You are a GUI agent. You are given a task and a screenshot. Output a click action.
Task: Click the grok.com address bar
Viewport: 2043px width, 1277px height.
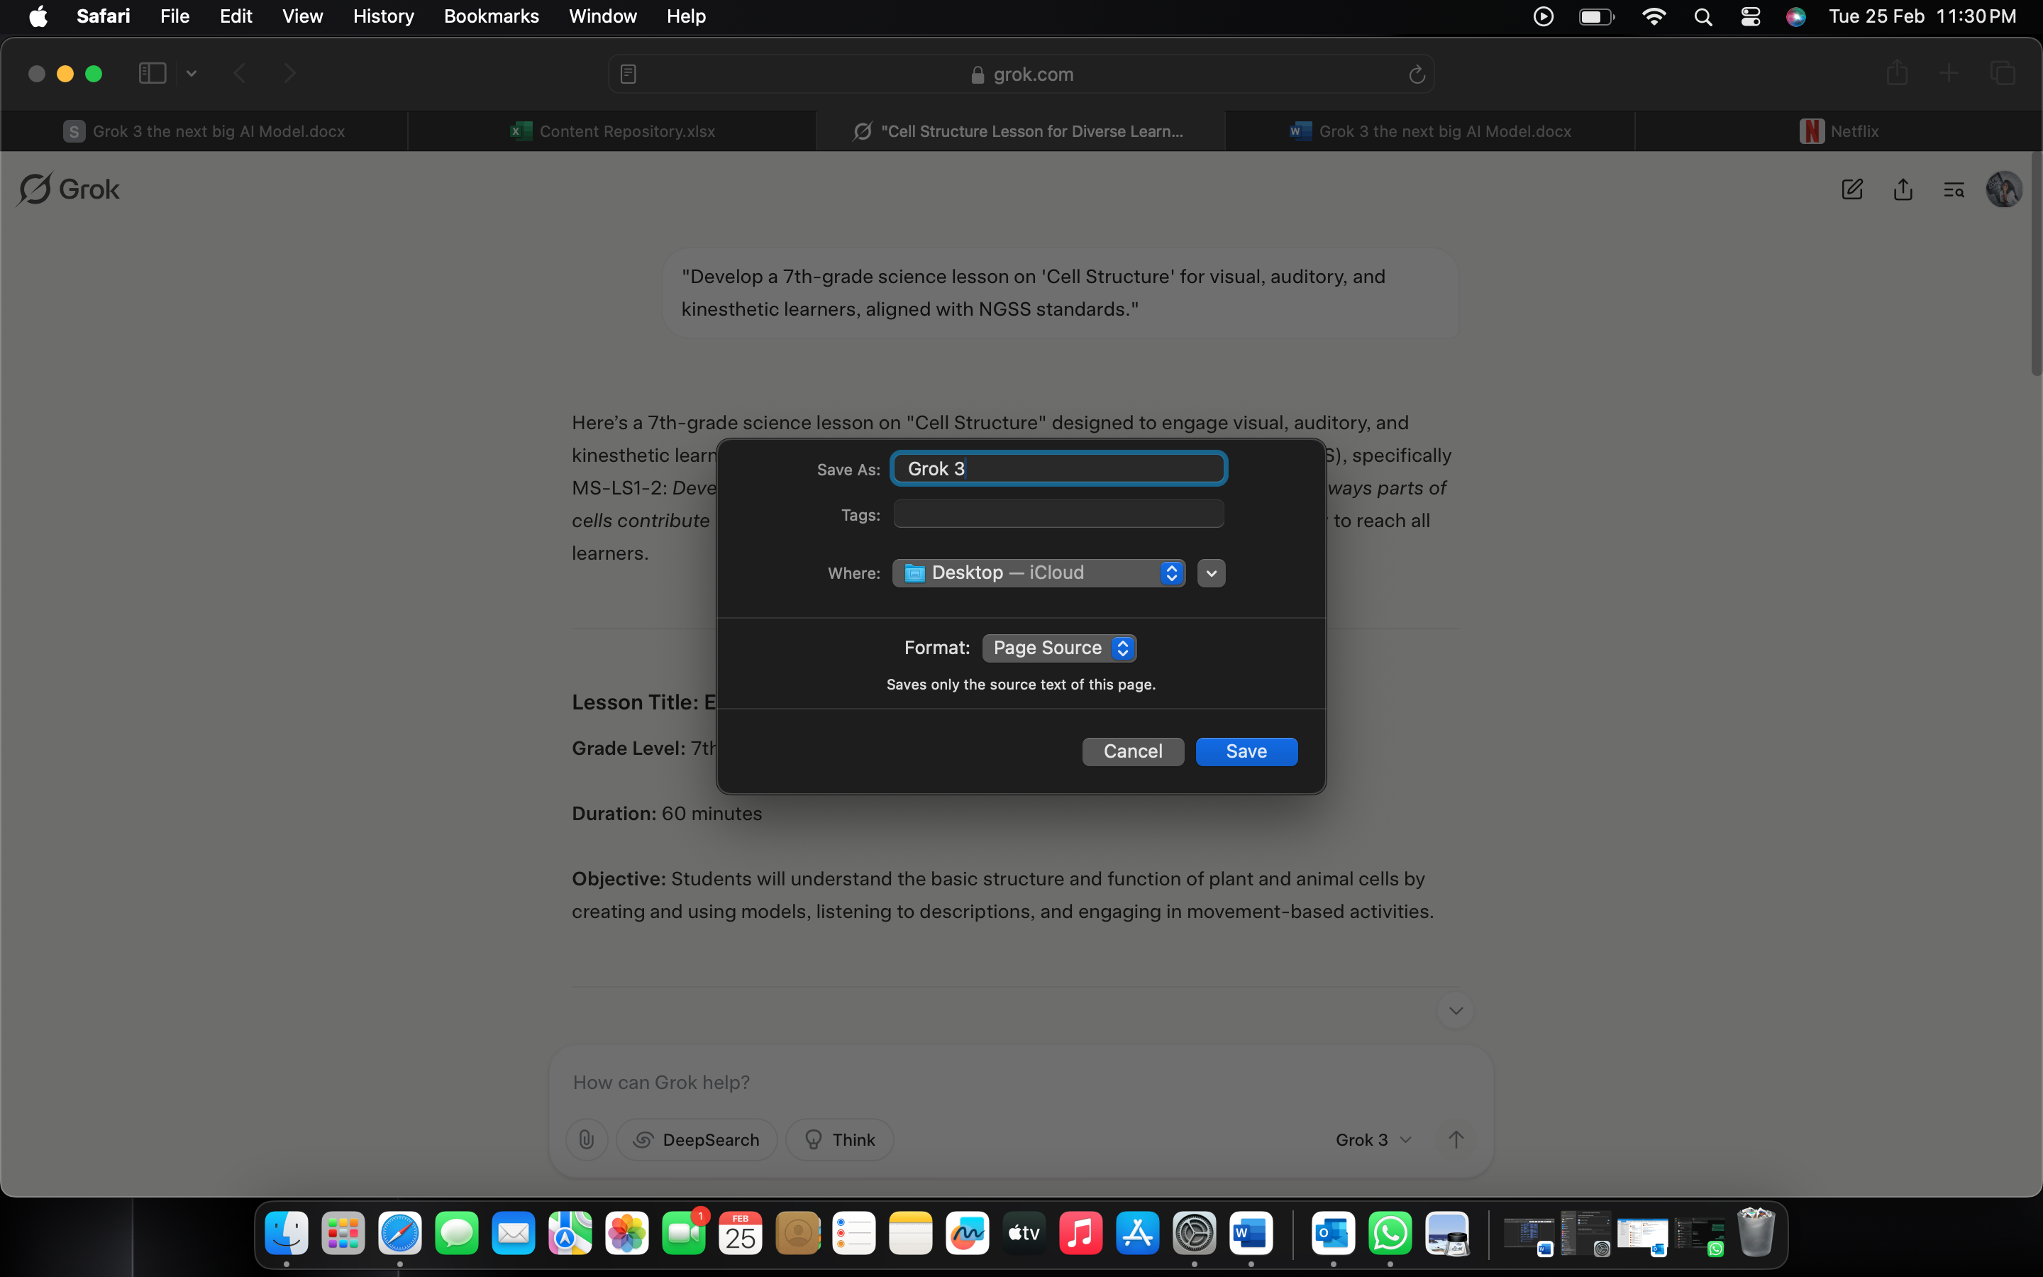(1021, 74)
